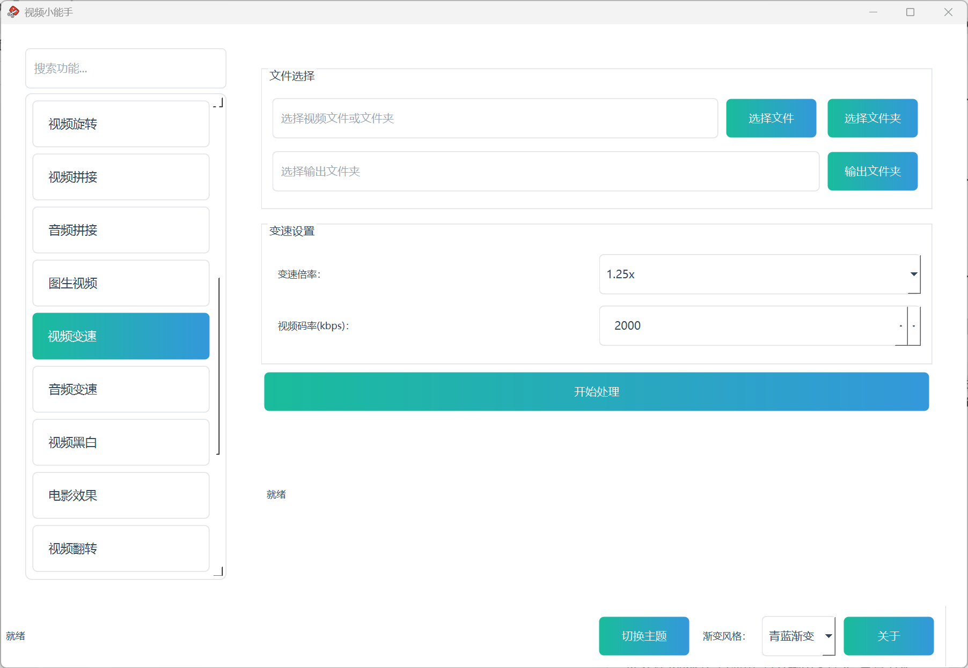Select 视频拼接 in the function list
This screenshot has width=968, height=668.
coord(121,177)
